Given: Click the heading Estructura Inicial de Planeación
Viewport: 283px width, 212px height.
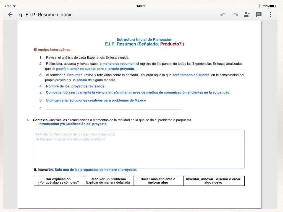Looking at the screenshot, I should [144, 39].
